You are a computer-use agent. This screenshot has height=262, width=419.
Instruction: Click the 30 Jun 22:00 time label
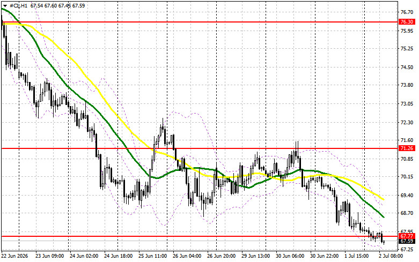[325, 256]
